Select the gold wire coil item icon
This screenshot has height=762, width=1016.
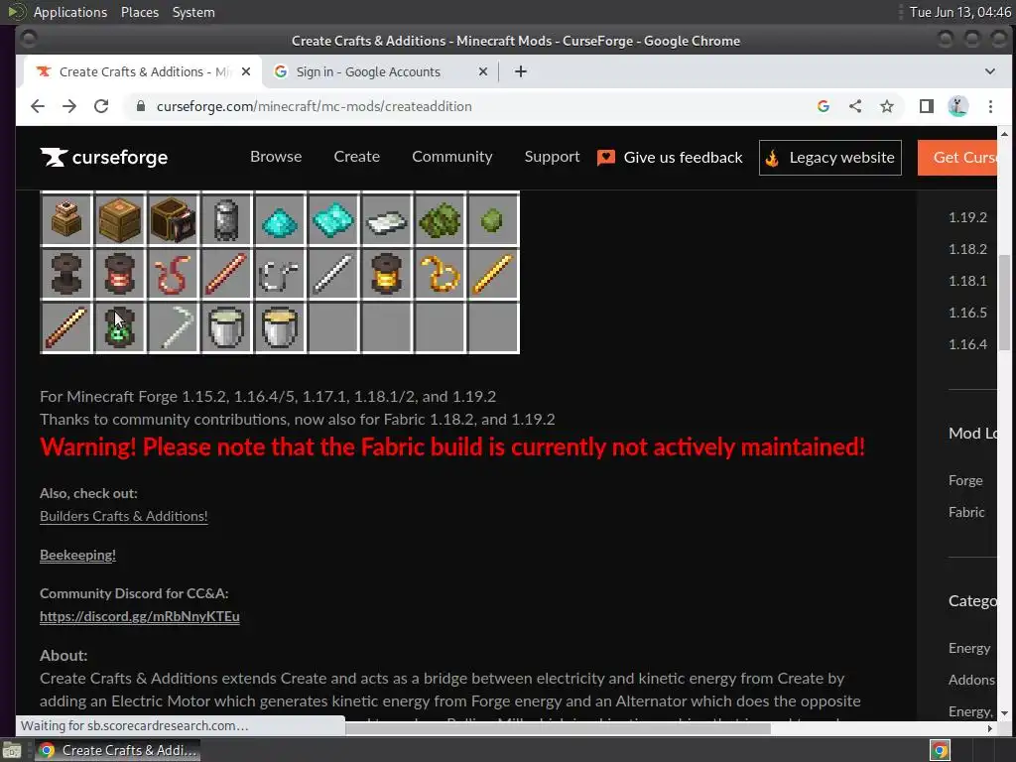(440, 274)
